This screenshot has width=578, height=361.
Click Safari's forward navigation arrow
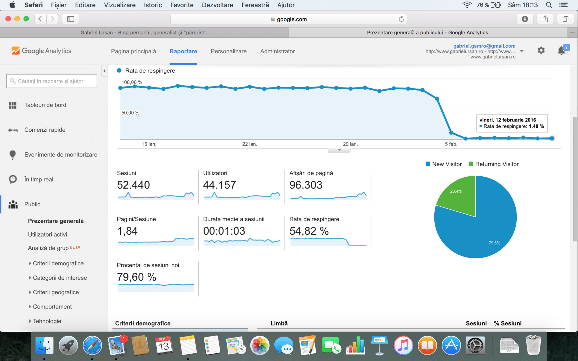pos(52,19)
